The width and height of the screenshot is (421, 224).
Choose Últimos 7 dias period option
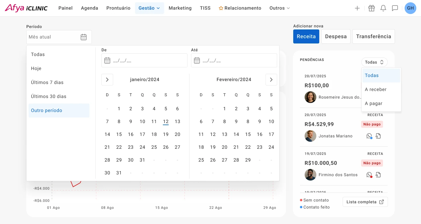pyautogui.click(x=59, y=83)
